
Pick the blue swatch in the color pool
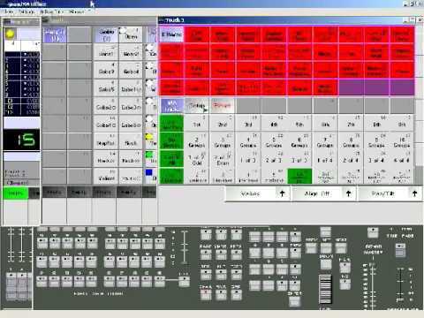(149, 172)
